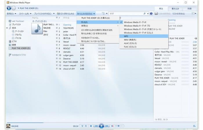Toggle the select-all checkbox in column header
Screen dimensions: 203x130
click(57, 17)
